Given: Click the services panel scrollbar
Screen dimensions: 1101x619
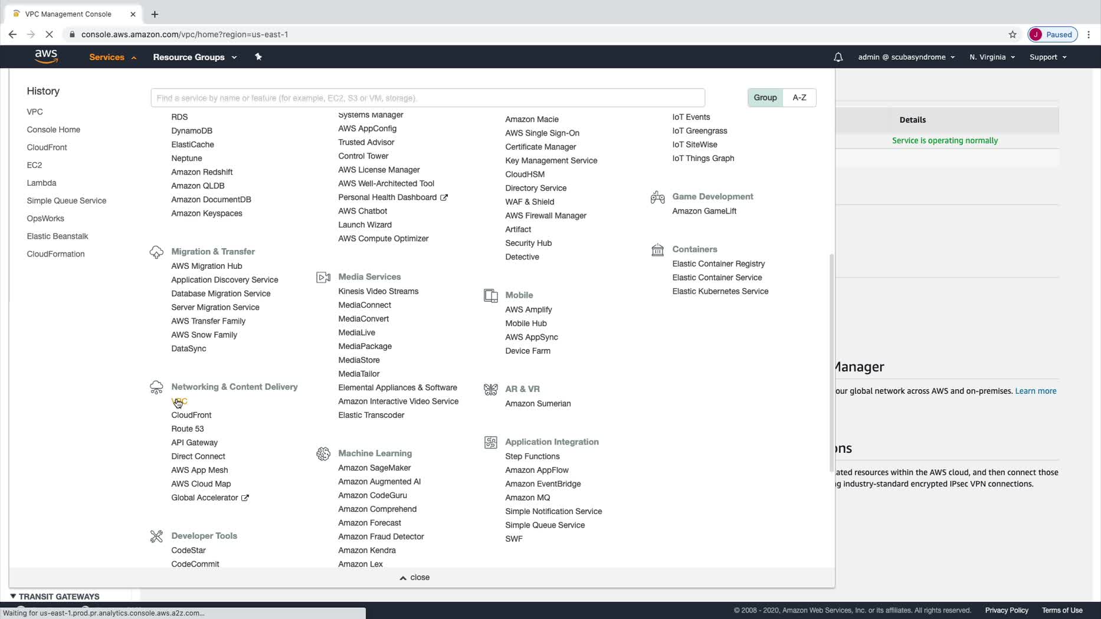Looking at the screenshot, I should [831, 363].
